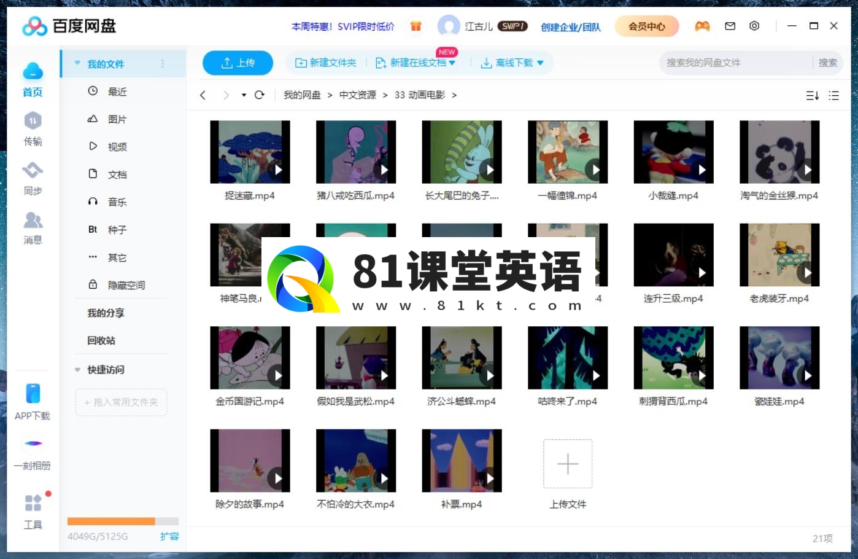Click the 上传文件 plus tile
The width and height of the screenshot is (858, 559).
(568, 464)
